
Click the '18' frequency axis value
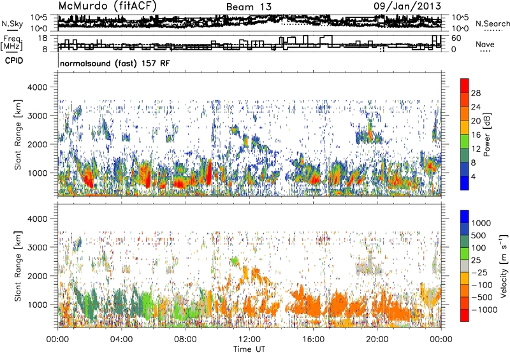[43, 38]
